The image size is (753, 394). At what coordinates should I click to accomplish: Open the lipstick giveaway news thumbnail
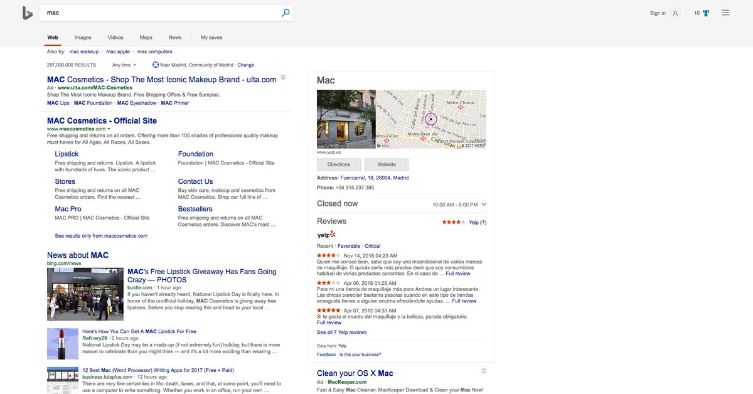(85, 294)
